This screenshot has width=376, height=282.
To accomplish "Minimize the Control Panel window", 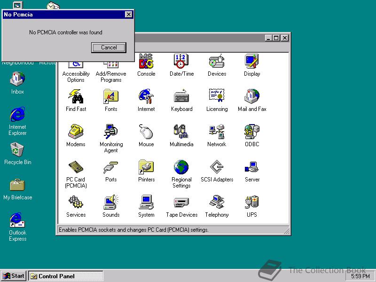I will coord(268,38).
